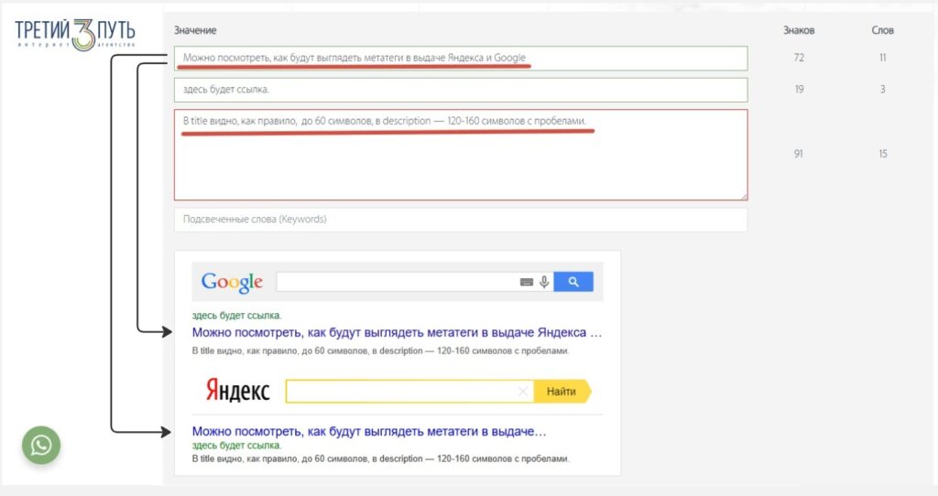
Task: Click the Yandex Найти button
Action: coord(562,392)
